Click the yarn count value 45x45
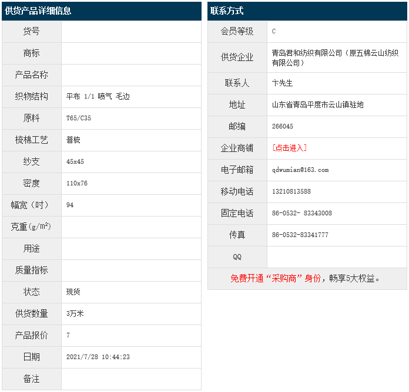The width and height of the screenshot is (409, 392). pyautogui.click(x=75, y=161)
